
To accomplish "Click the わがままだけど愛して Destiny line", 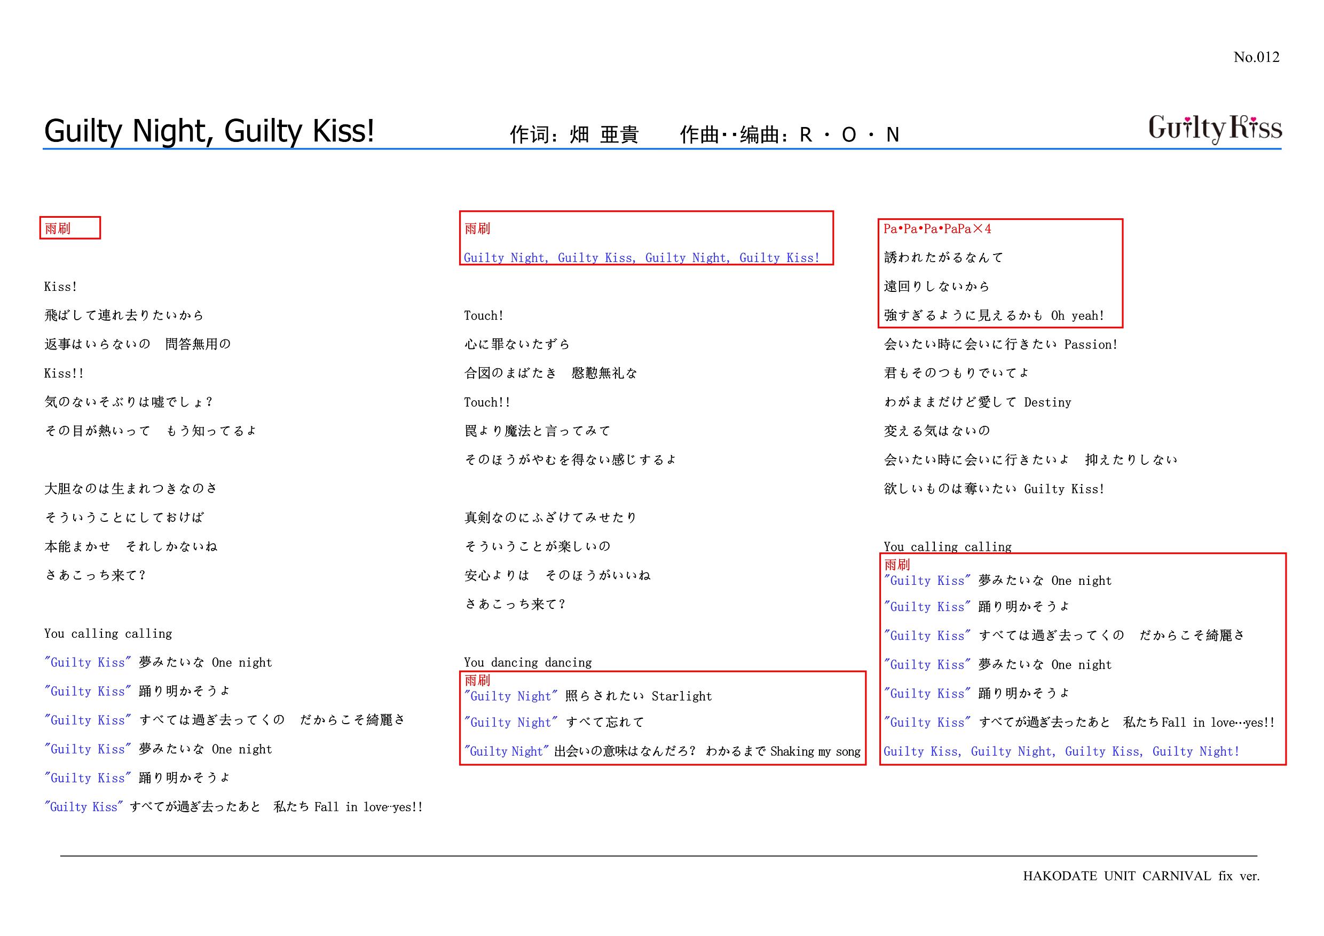I will (978, 402).
